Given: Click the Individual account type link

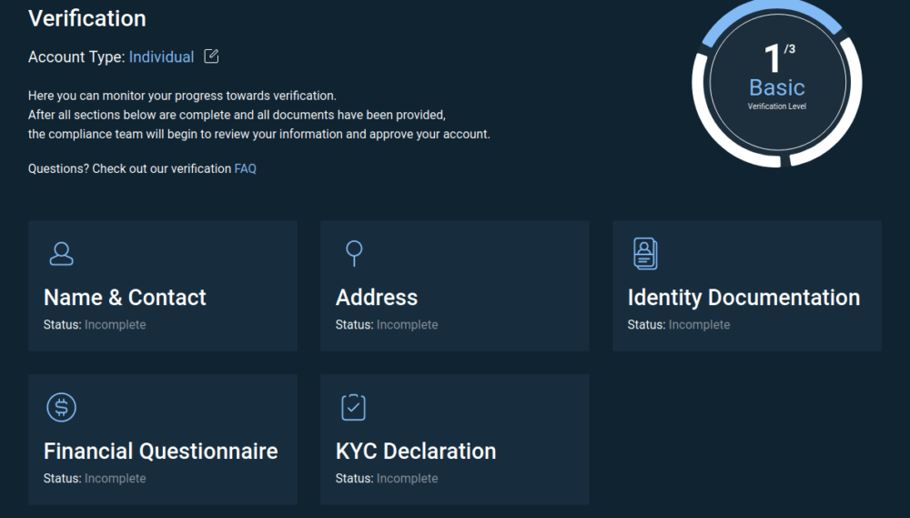Looking at the screenshot, I should [161, 56].
